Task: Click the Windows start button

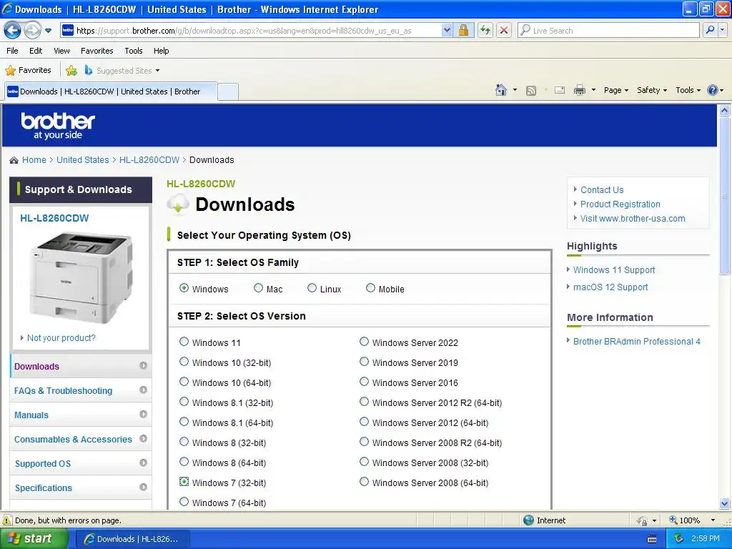Action: [34, 539]
